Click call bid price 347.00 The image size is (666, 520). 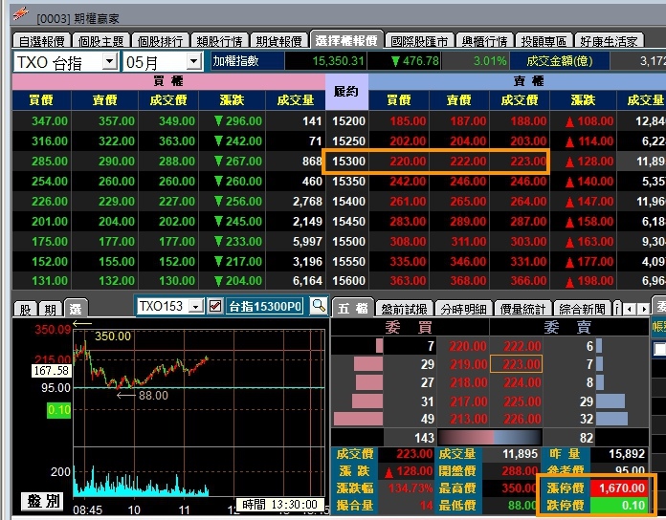point(49,121)
